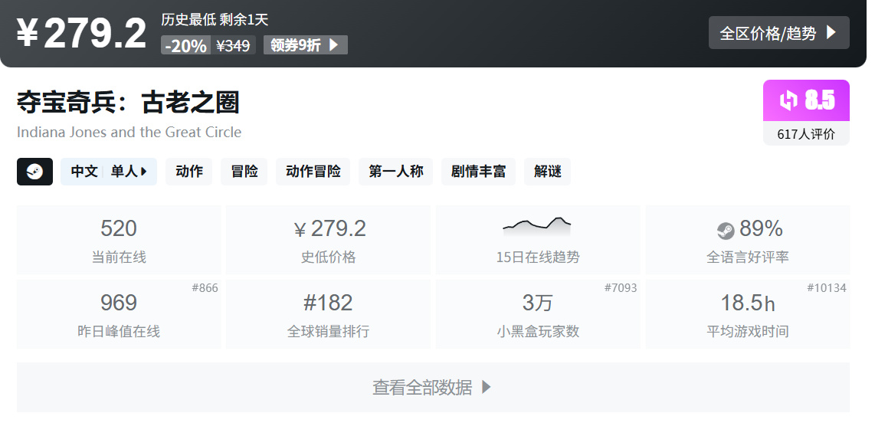View the 617人评价 reviews count

[806, 134]
